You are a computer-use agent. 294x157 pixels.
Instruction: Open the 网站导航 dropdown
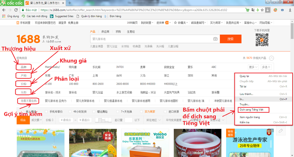[266, 23]
